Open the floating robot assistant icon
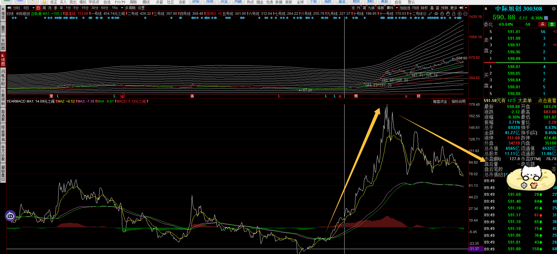 tap(10, 215)
